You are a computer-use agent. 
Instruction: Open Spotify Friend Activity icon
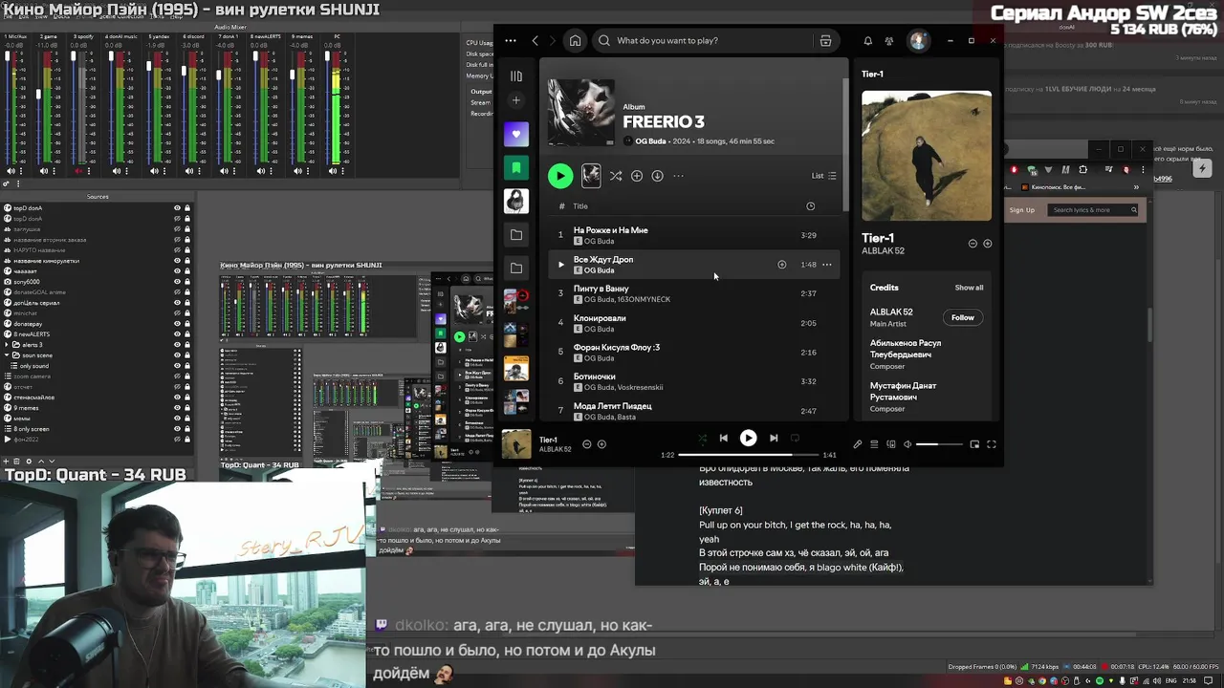coord(889,41)
